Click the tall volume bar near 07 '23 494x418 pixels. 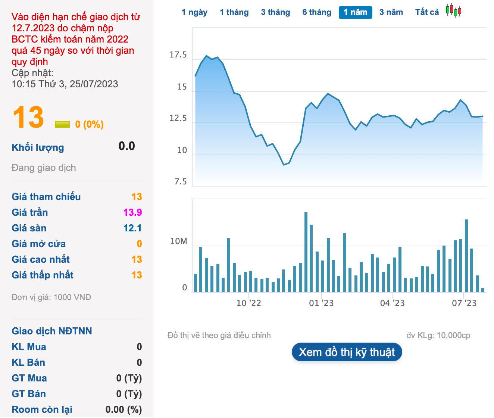(x=466, y=256)
